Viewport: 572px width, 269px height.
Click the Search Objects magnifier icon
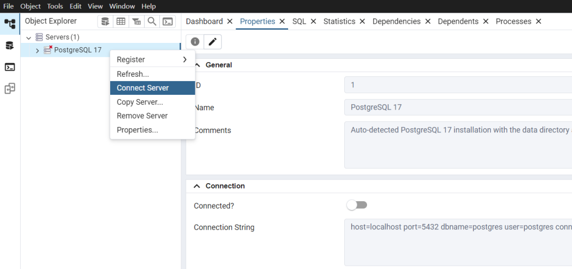pos(152,22)
